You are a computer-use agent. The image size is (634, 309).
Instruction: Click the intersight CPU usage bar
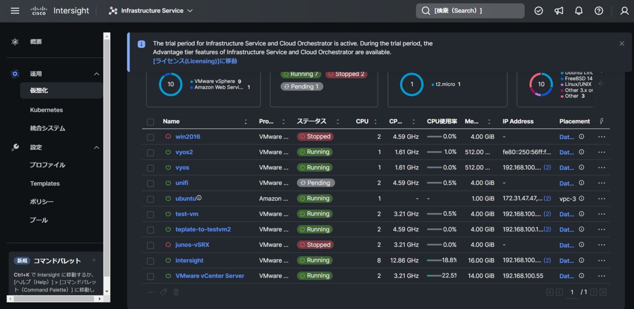pos(434,260)
